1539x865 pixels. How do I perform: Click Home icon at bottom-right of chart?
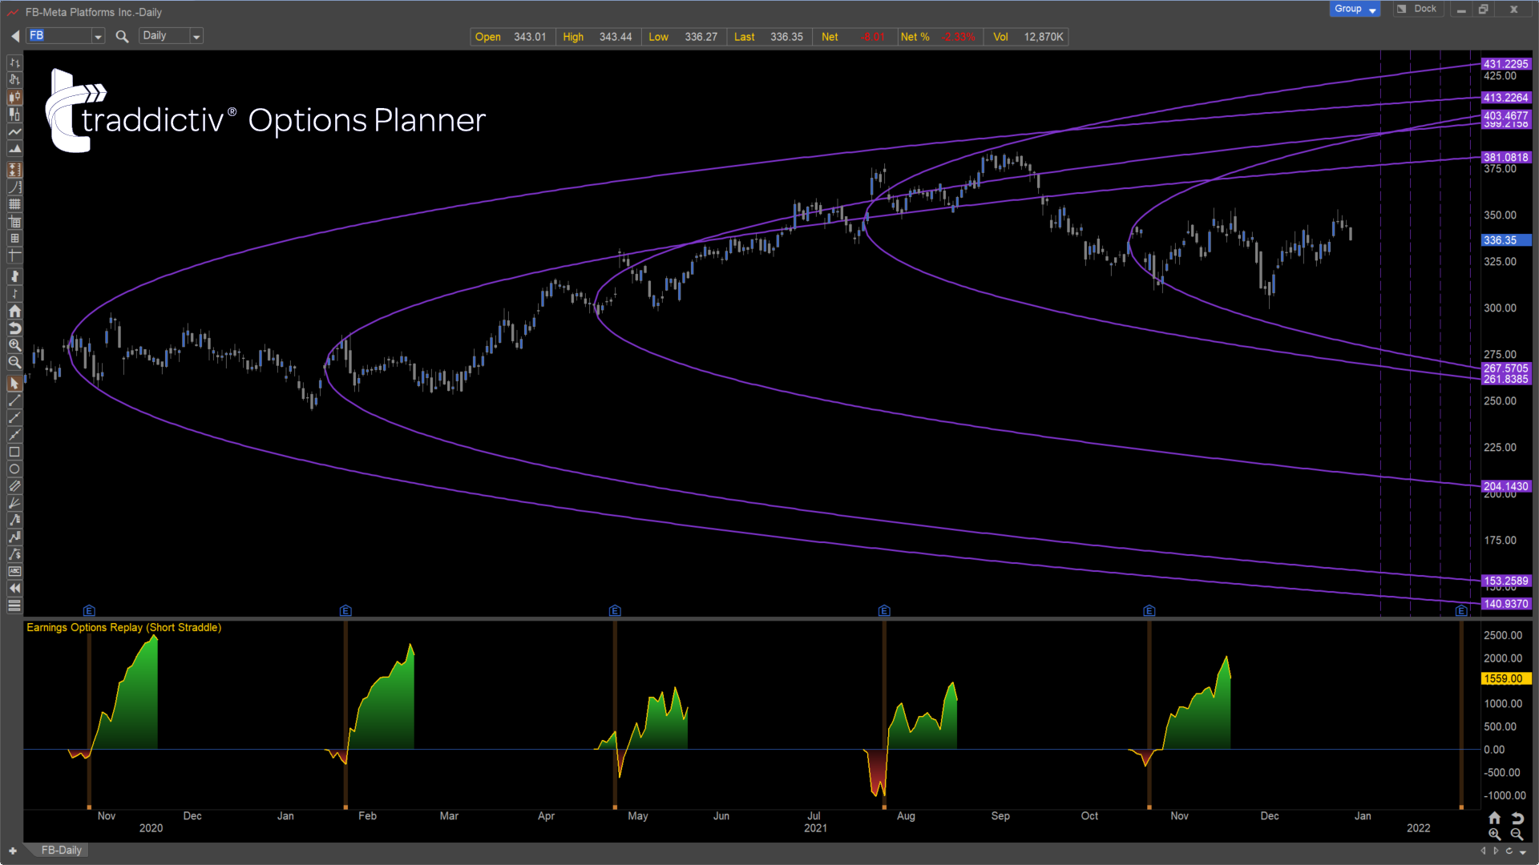click(1494, 818)
